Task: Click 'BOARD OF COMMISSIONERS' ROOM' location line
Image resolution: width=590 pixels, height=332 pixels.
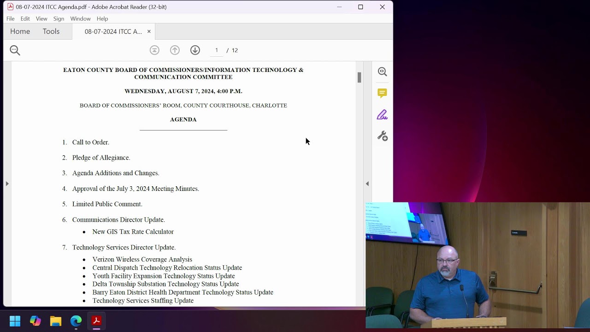Action: 183,106
